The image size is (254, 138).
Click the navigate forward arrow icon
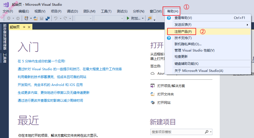coord(18,18)
